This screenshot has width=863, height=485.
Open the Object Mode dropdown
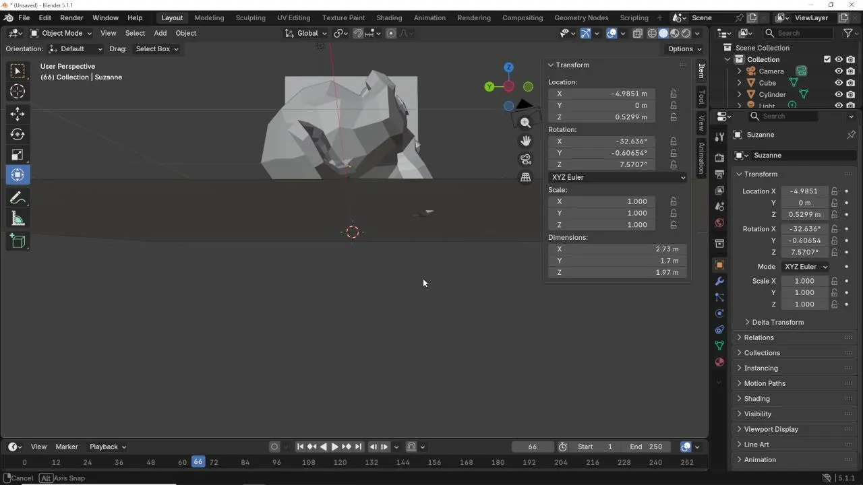(x=61, y=33)
